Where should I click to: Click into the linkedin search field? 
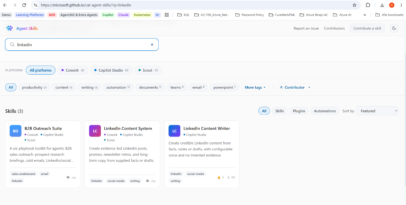point(82,45)
